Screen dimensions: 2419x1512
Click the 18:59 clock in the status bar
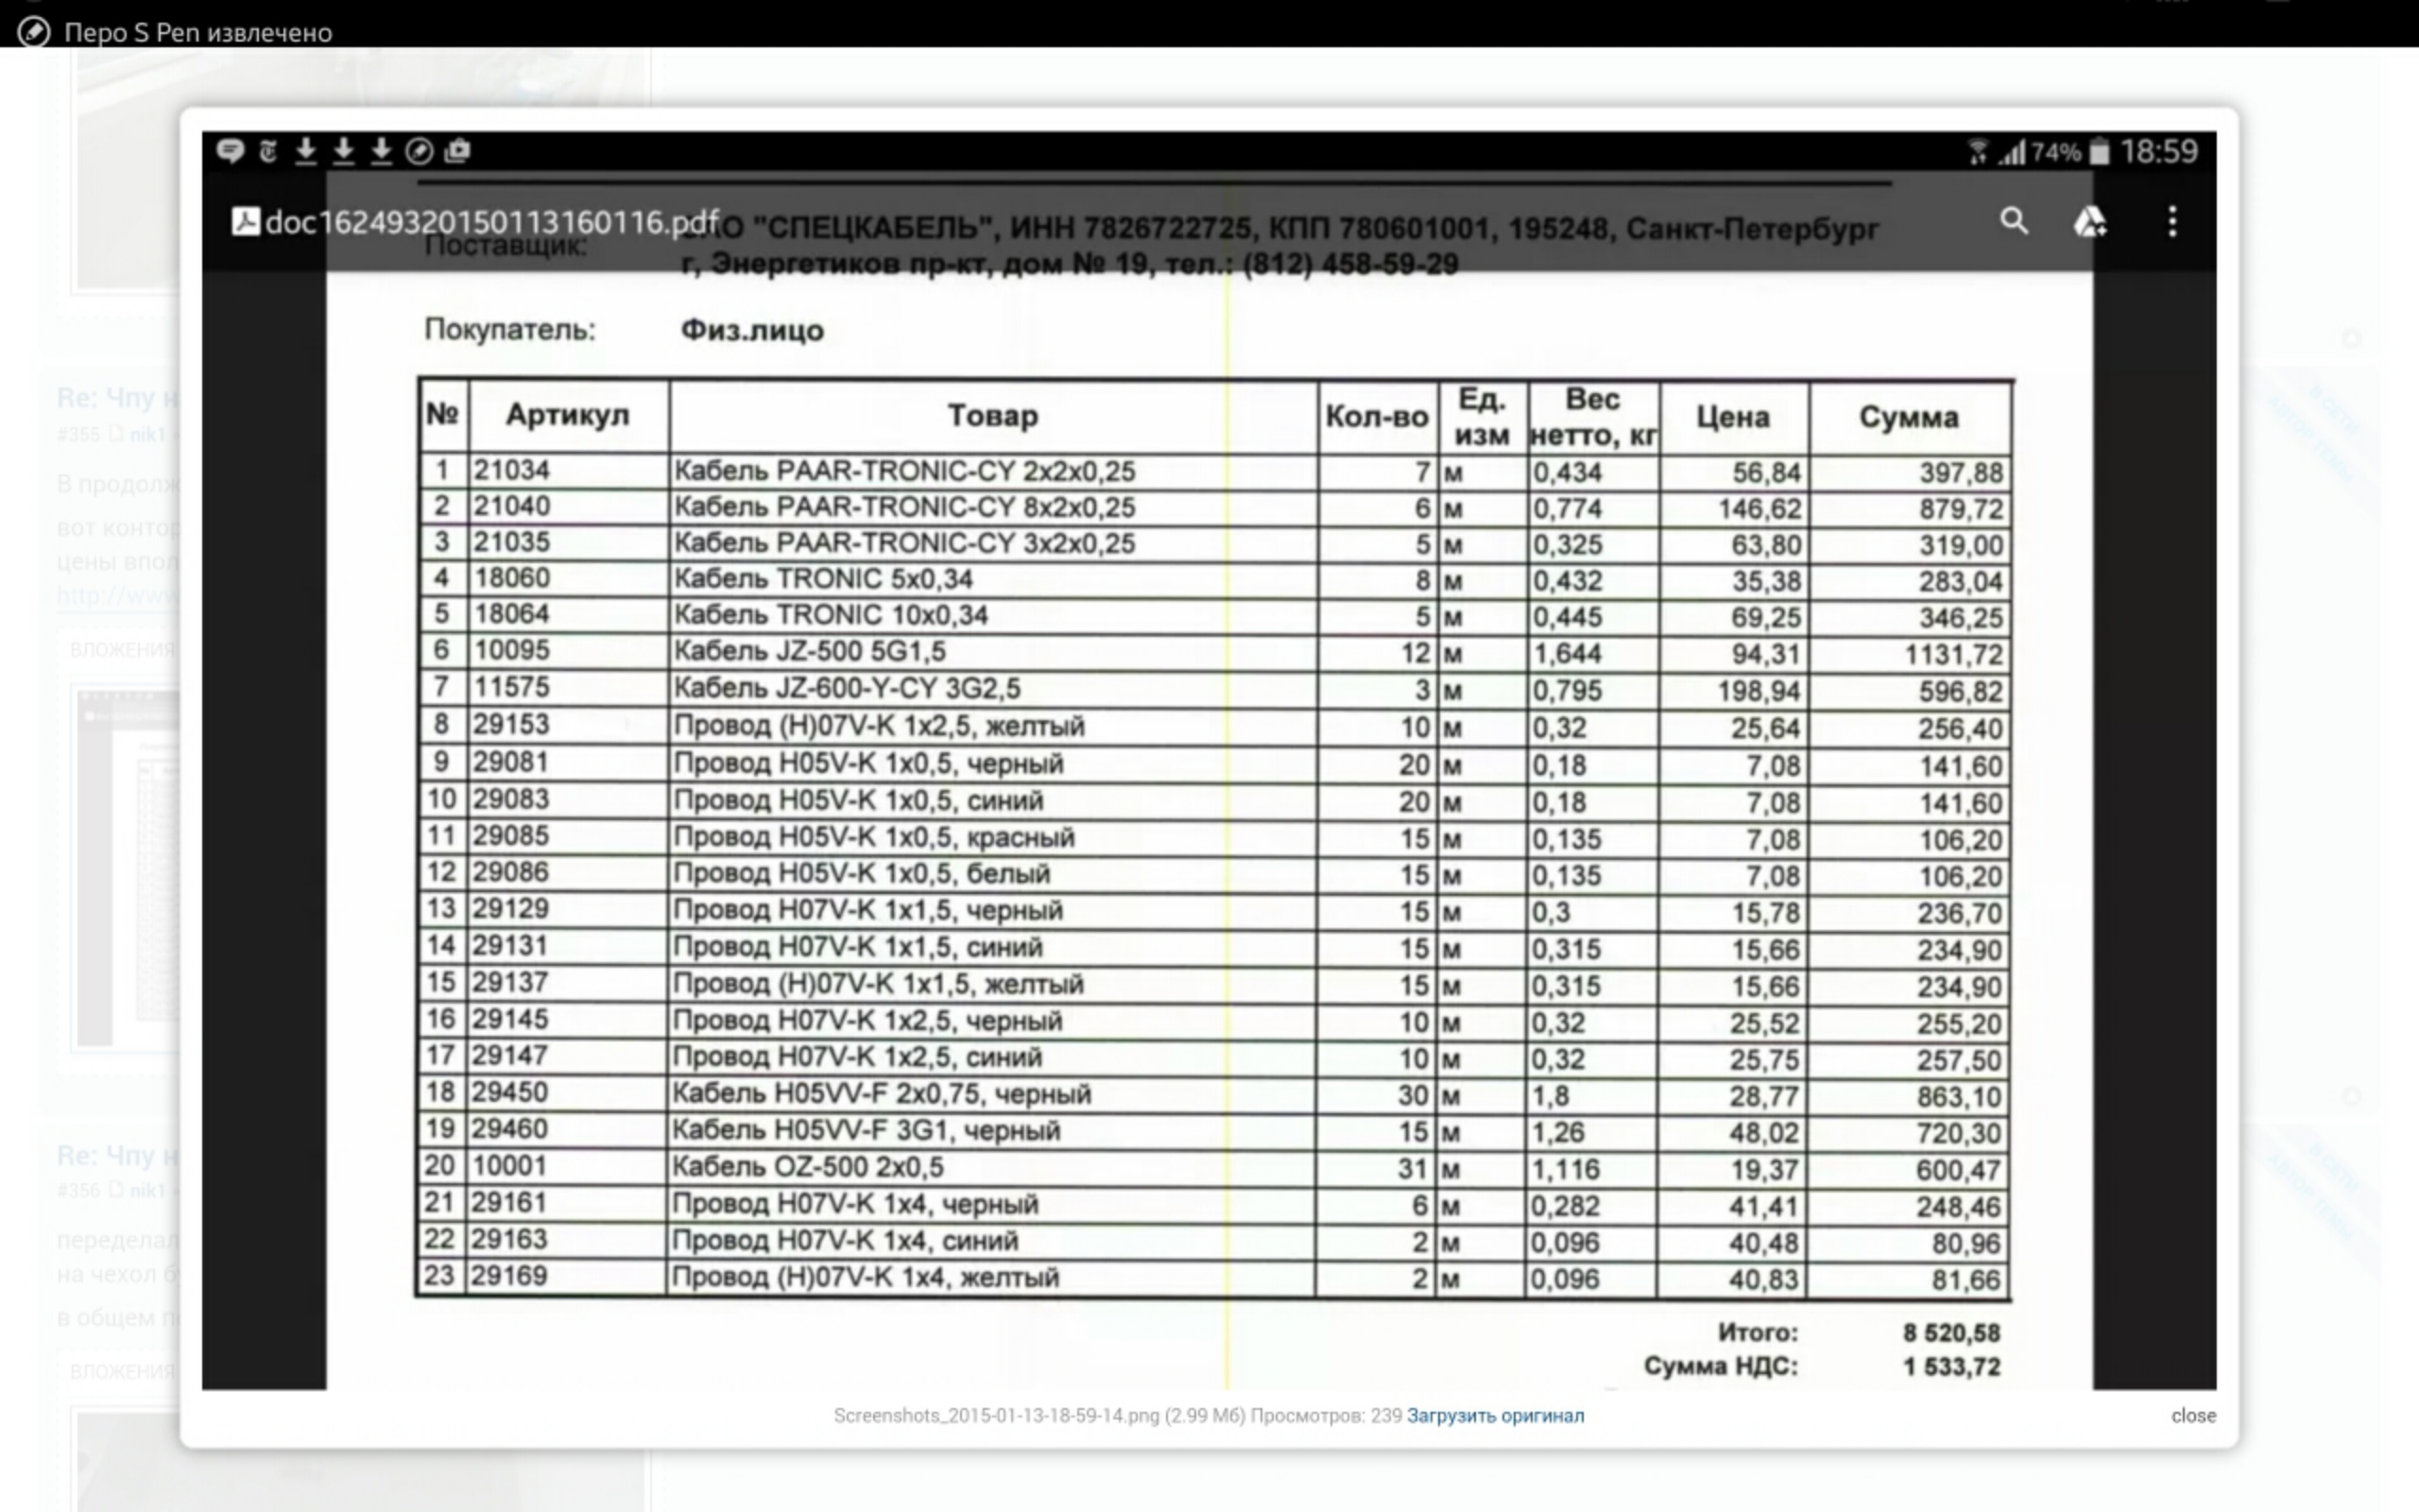[x=2158, y=152]
